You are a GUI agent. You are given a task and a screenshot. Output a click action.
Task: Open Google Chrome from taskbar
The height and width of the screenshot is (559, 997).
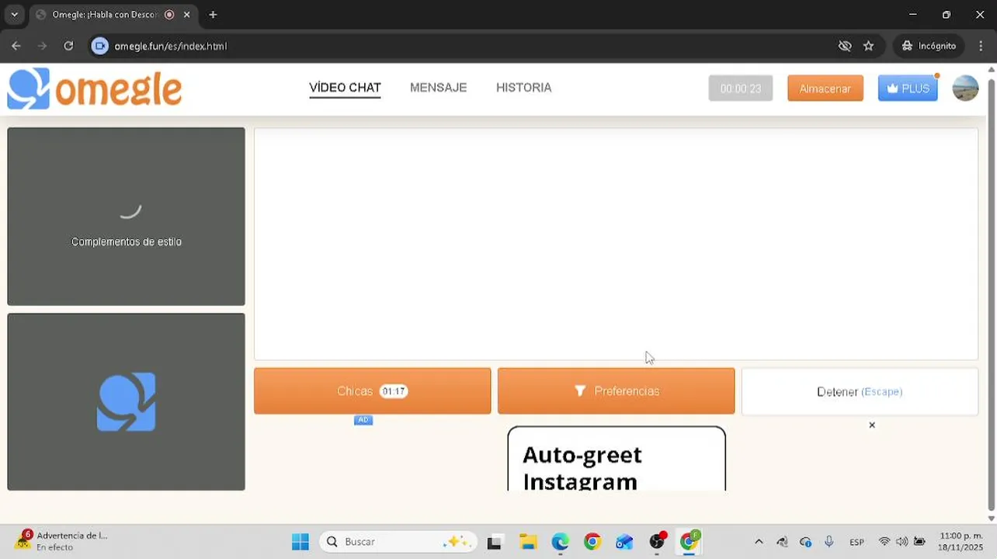(x=592, y=542)
